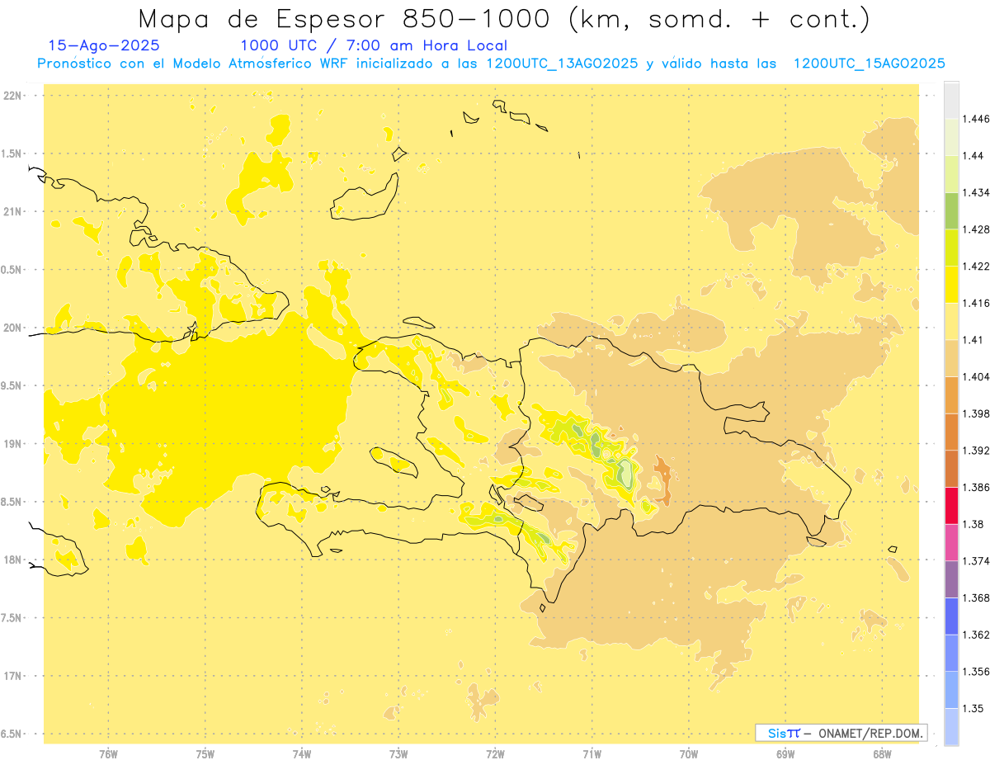Click the 73W longitude label
The height and width of the screenshot is (765, 990).
coord(398,753)
